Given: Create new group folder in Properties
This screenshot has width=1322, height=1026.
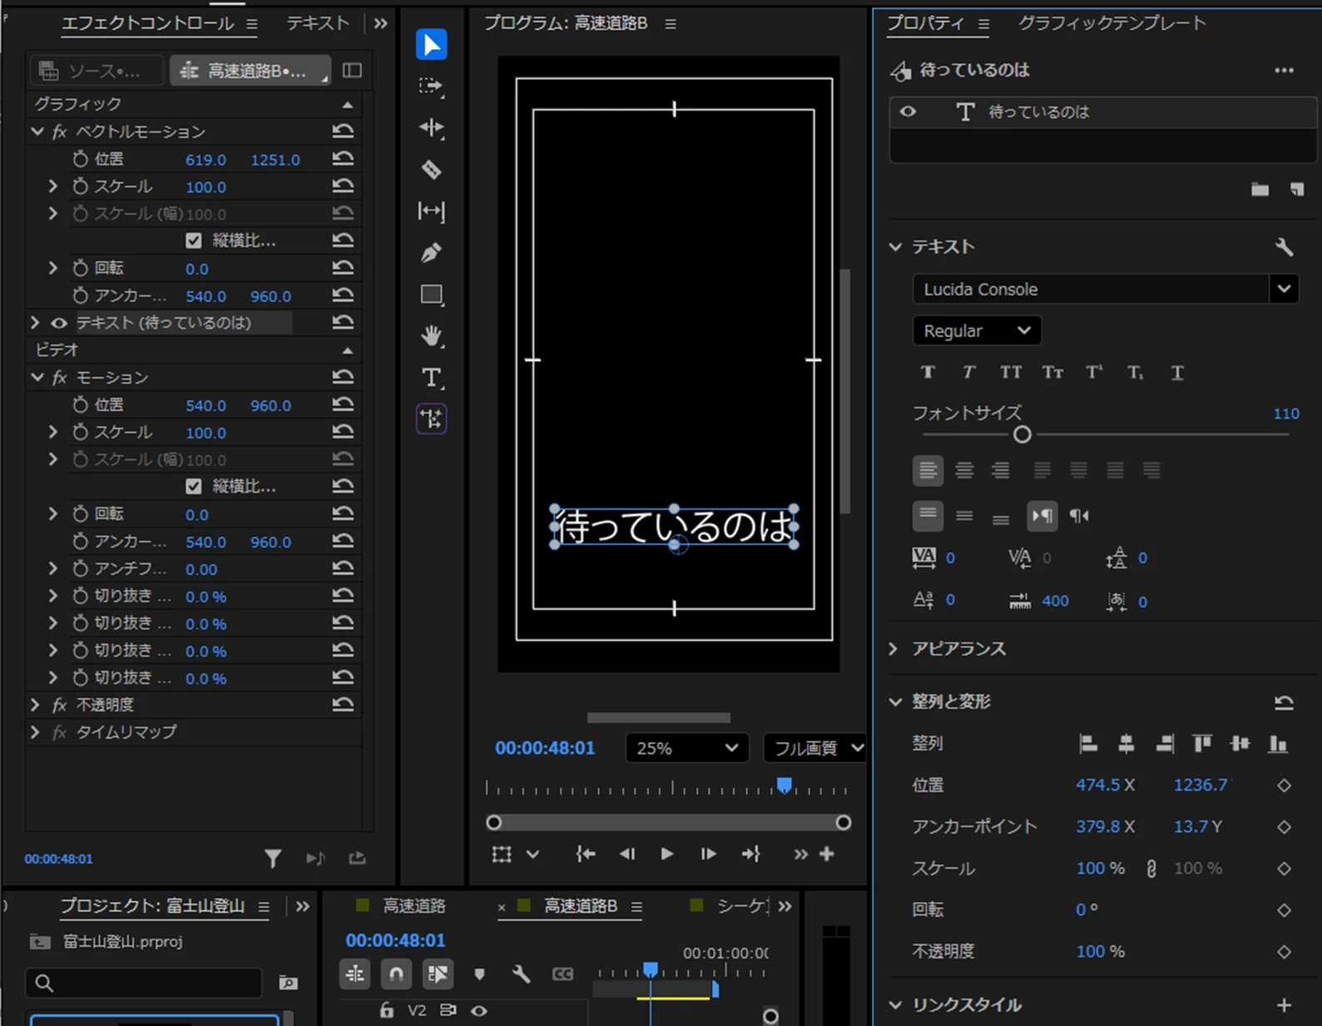Looking at the screenshot, I should pyautogui.click(x=1260, y=190).
